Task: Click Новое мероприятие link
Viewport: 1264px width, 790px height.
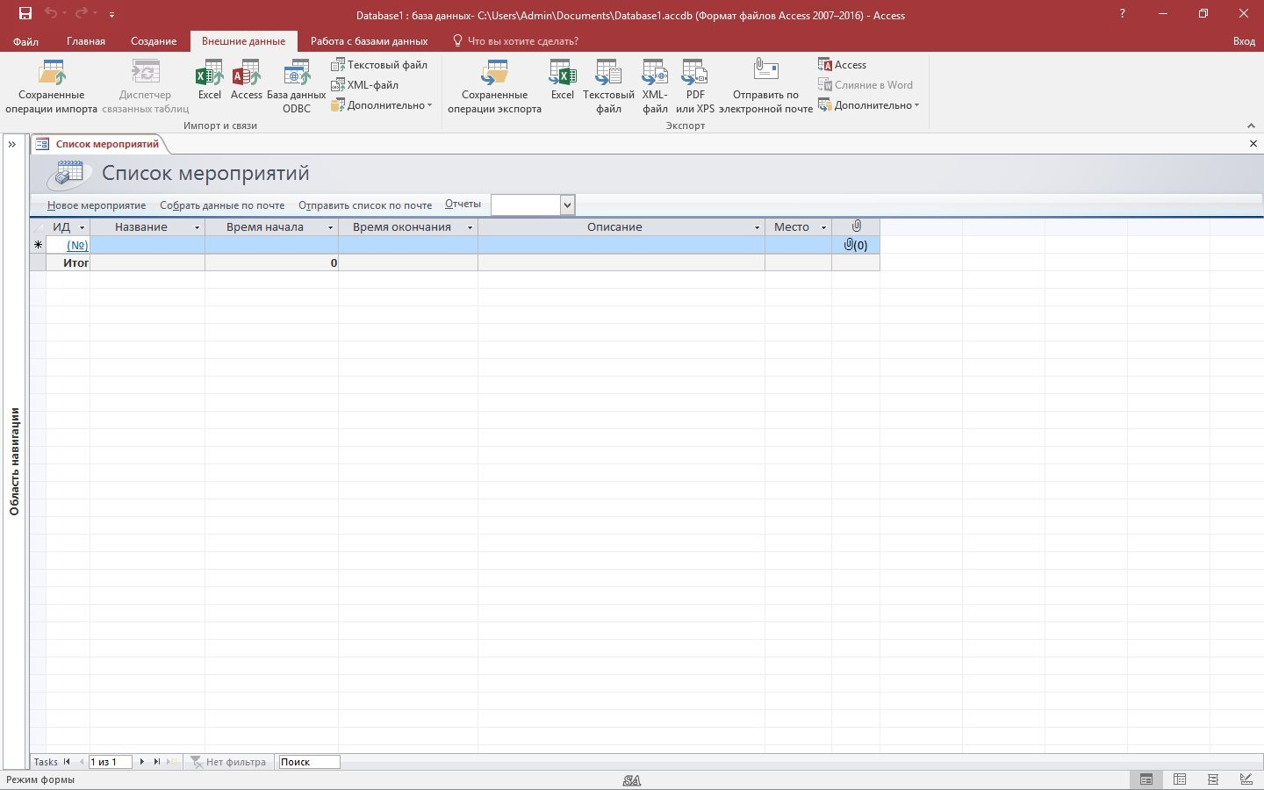Action: (x=97, y=205)
